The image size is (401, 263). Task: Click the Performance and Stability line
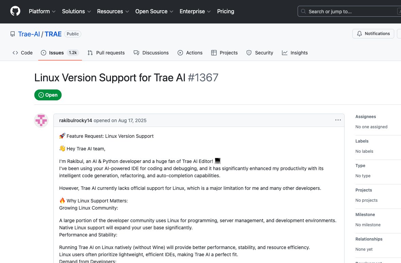coord(88,235)
